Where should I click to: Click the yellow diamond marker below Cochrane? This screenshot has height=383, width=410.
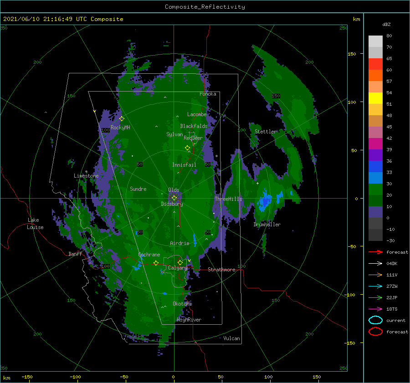tap(156, 263)
